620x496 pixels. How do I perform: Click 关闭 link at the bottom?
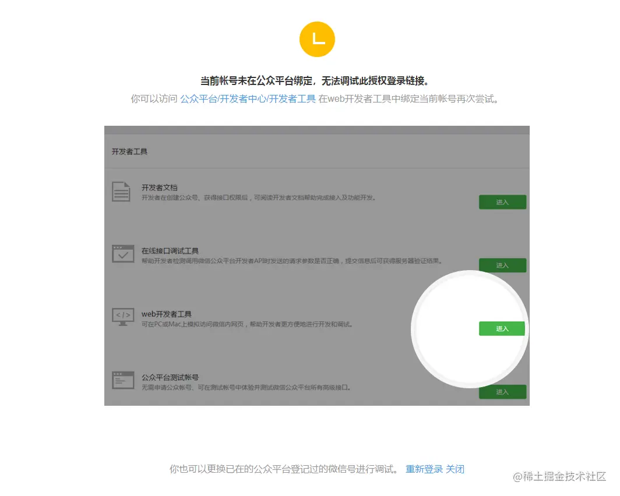pos(455,469)
